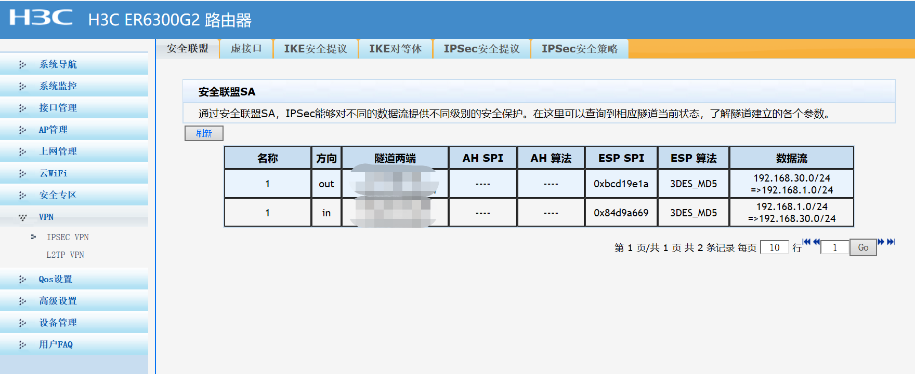Click the 方向 column header
This screenshot has width=915, height=374.
[326, 158]
